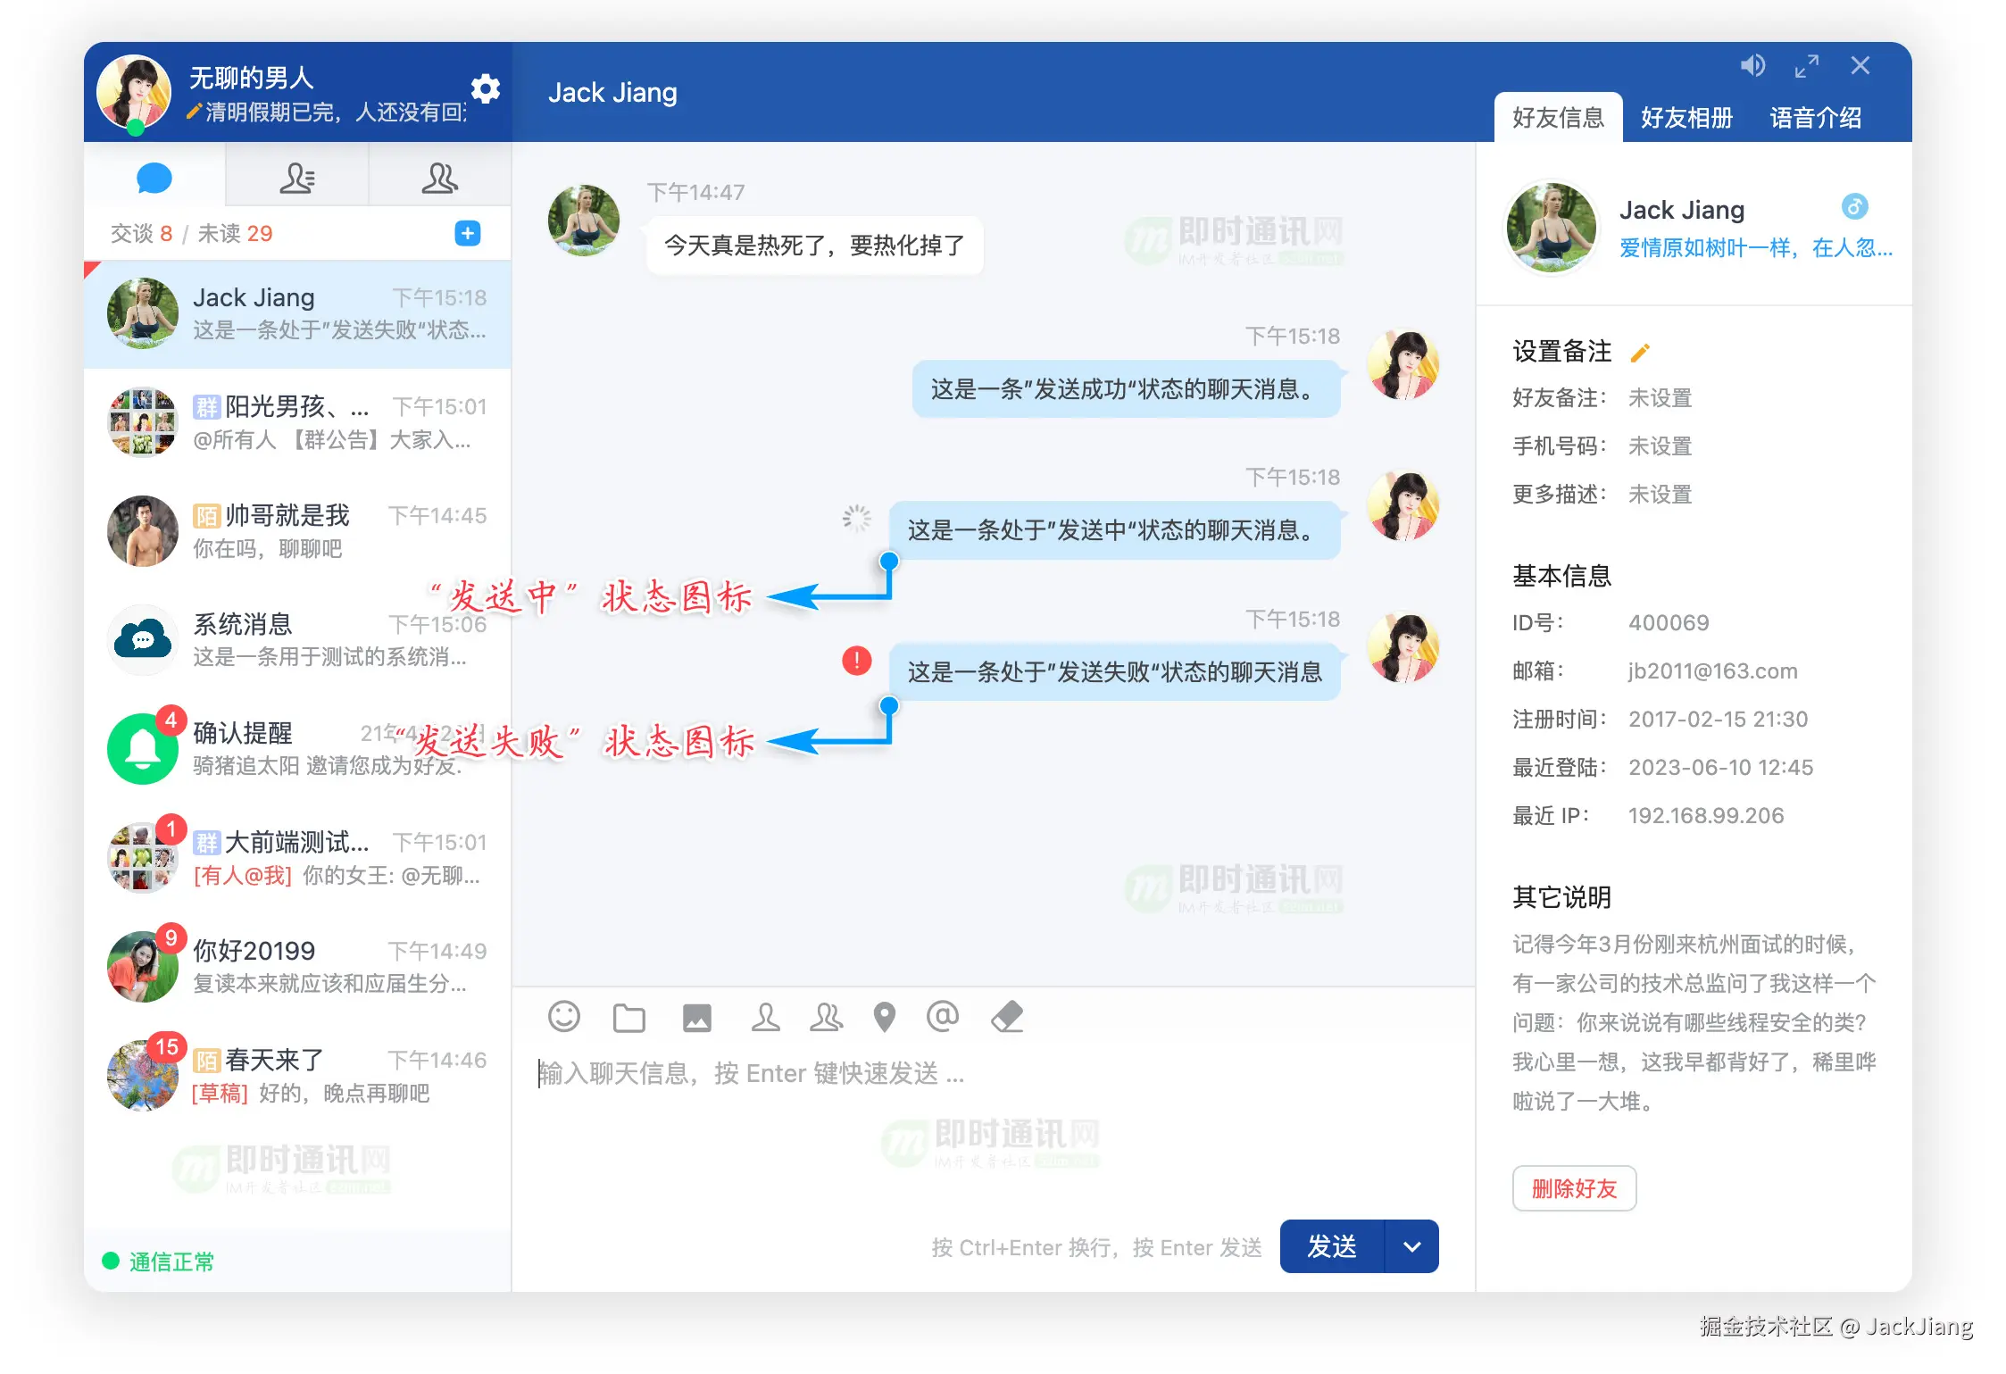Edit remark with orange pencil icon
Viewport: 2006px width, 1374px height.
pyautogui.click(x=1639, y=353)
